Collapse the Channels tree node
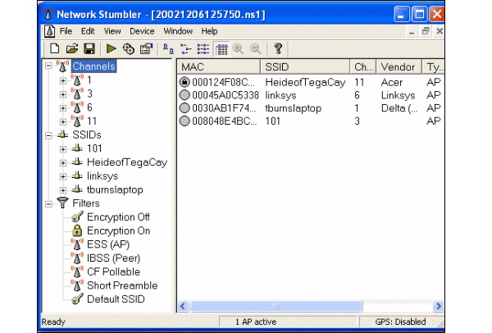492x333 pixels. click(x=48, y=66)
